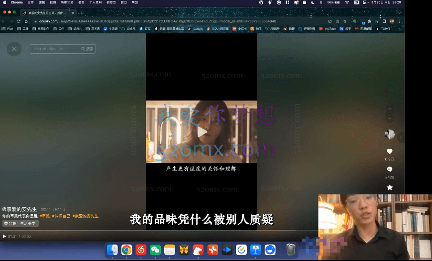Click the douyin.com address bar
The width and height of the screenshot is (432, 261).
[157, 21]
